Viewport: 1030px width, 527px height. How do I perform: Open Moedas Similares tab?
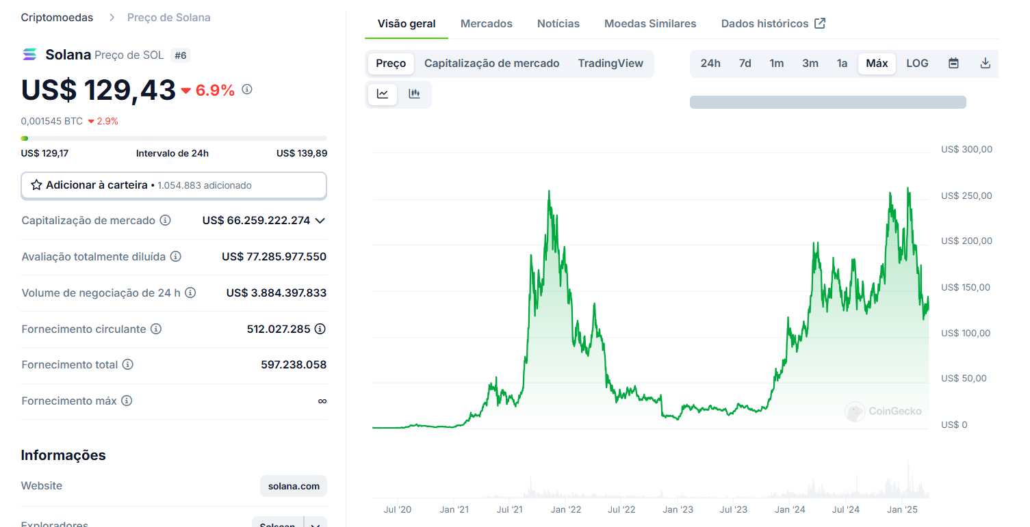pos(650,24)
